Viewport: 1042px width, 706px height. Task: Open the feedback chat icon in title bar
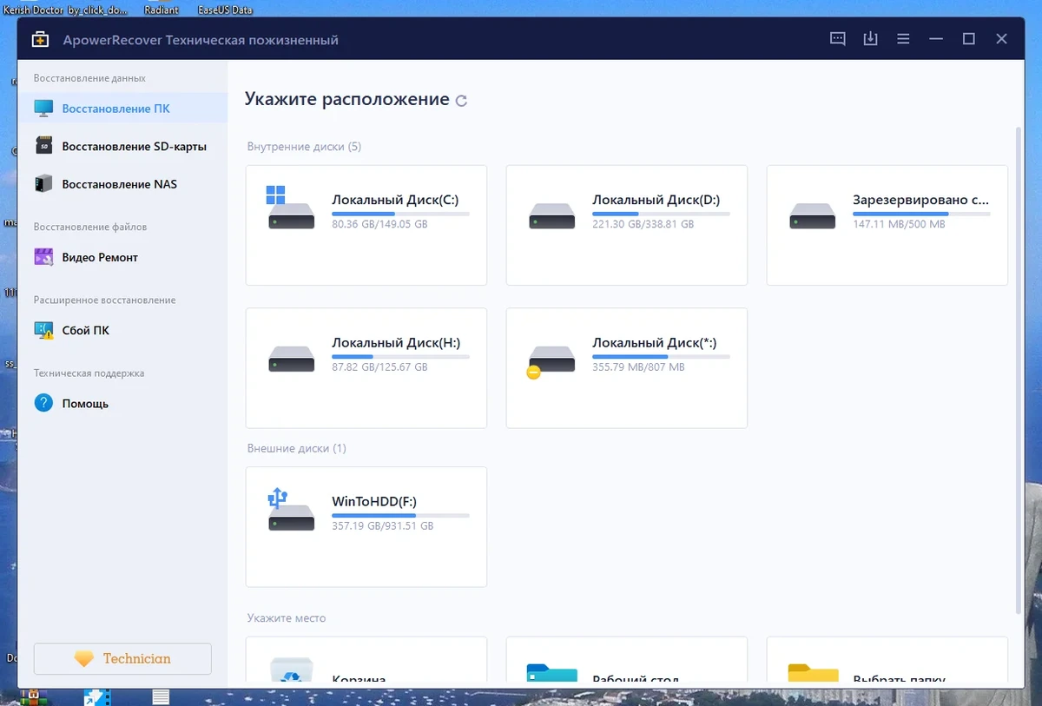[837, 39]
